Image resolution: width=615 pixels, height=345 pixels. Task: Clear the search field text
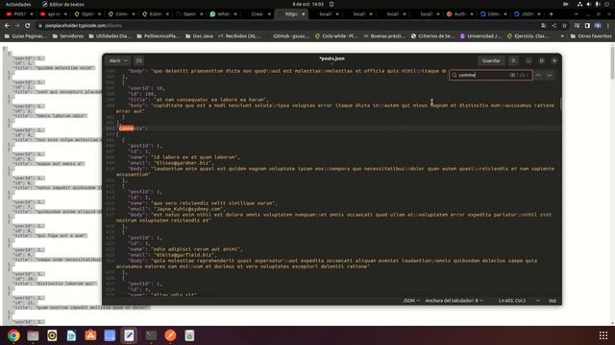coord(512,75)
